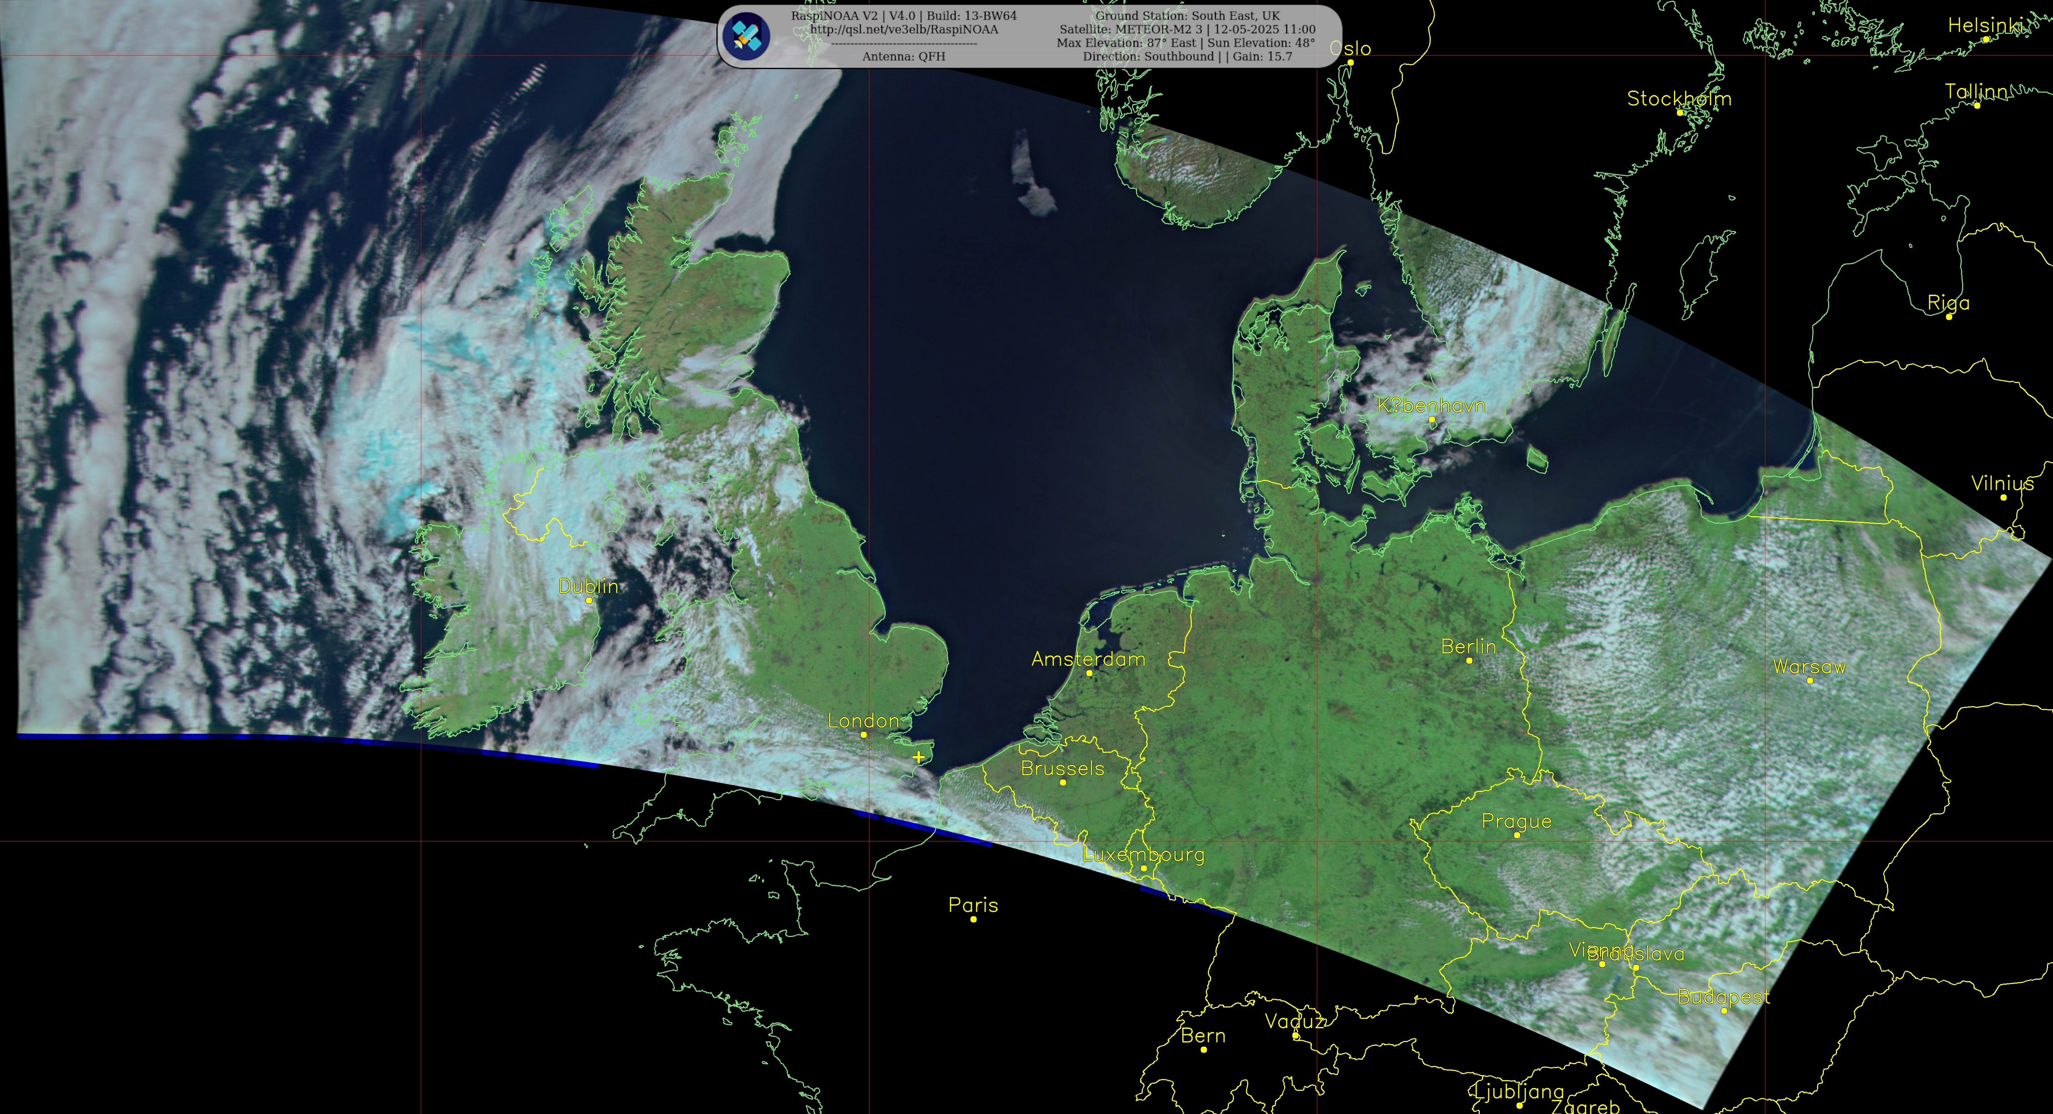Click the Amsterdam city label
Viewport: 2053px width, 1114px height.
point(1088,659)
